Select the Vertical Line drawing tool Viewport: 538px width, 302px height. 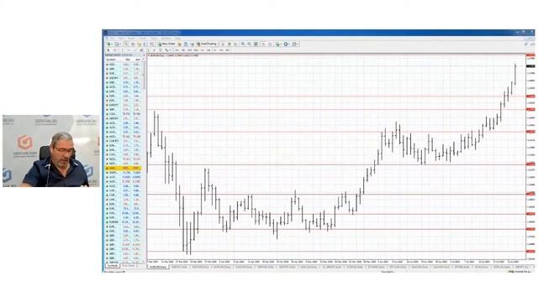click(123, 50)
